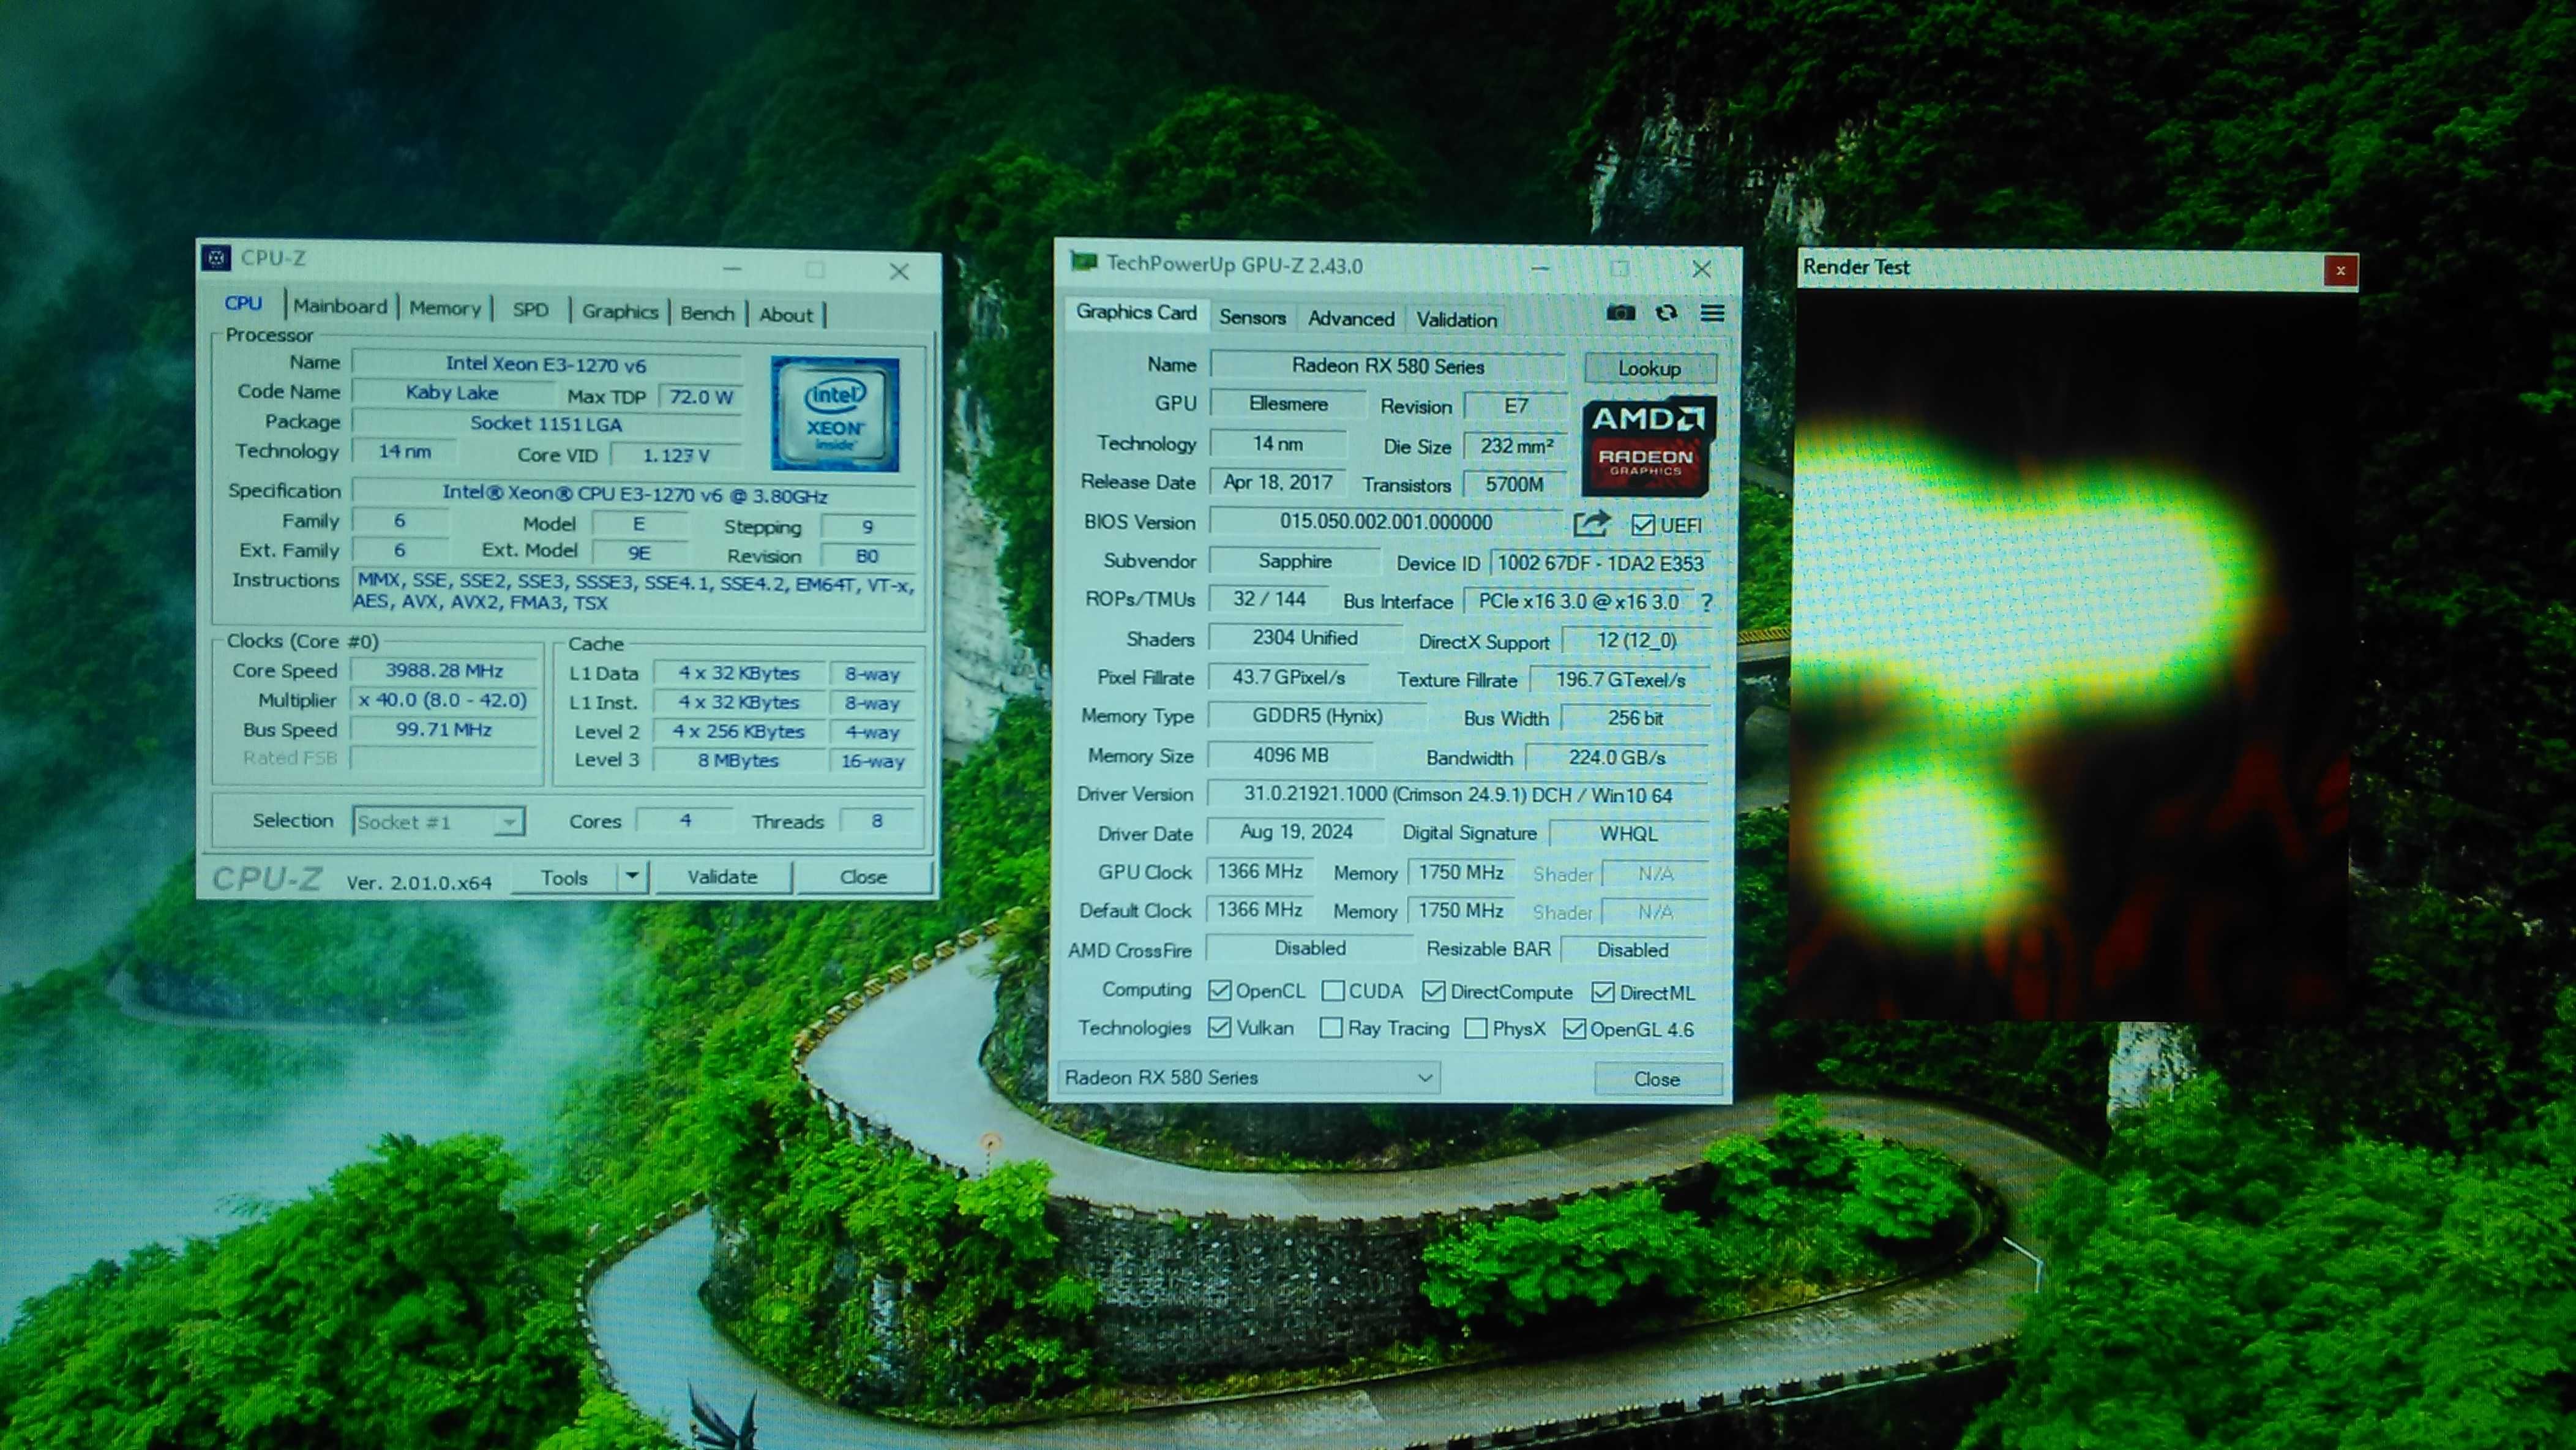Click the Max TDP value 72.0 W

click(701, 397)
